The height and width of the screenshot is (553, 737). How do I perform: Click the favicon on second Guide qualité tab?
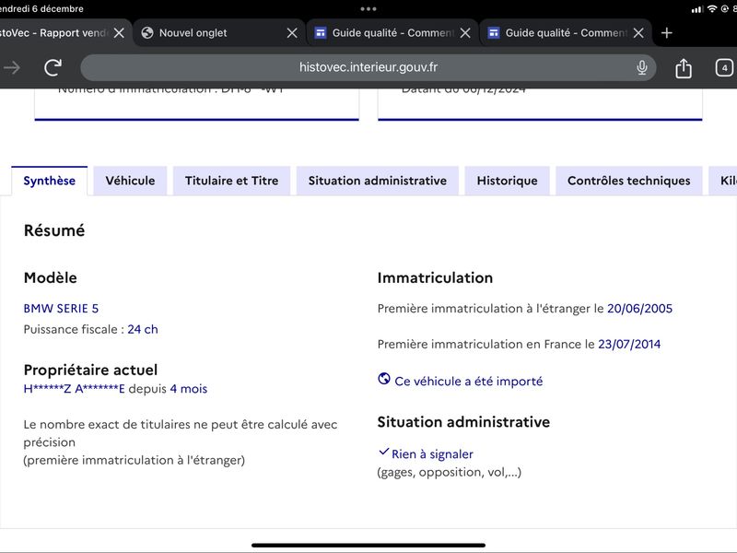pos(494,32)
